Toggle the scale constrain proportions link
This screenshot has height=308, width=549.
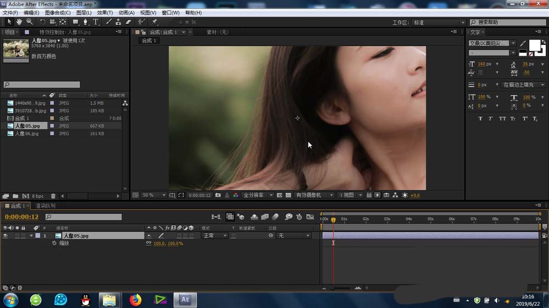[148, 243]
